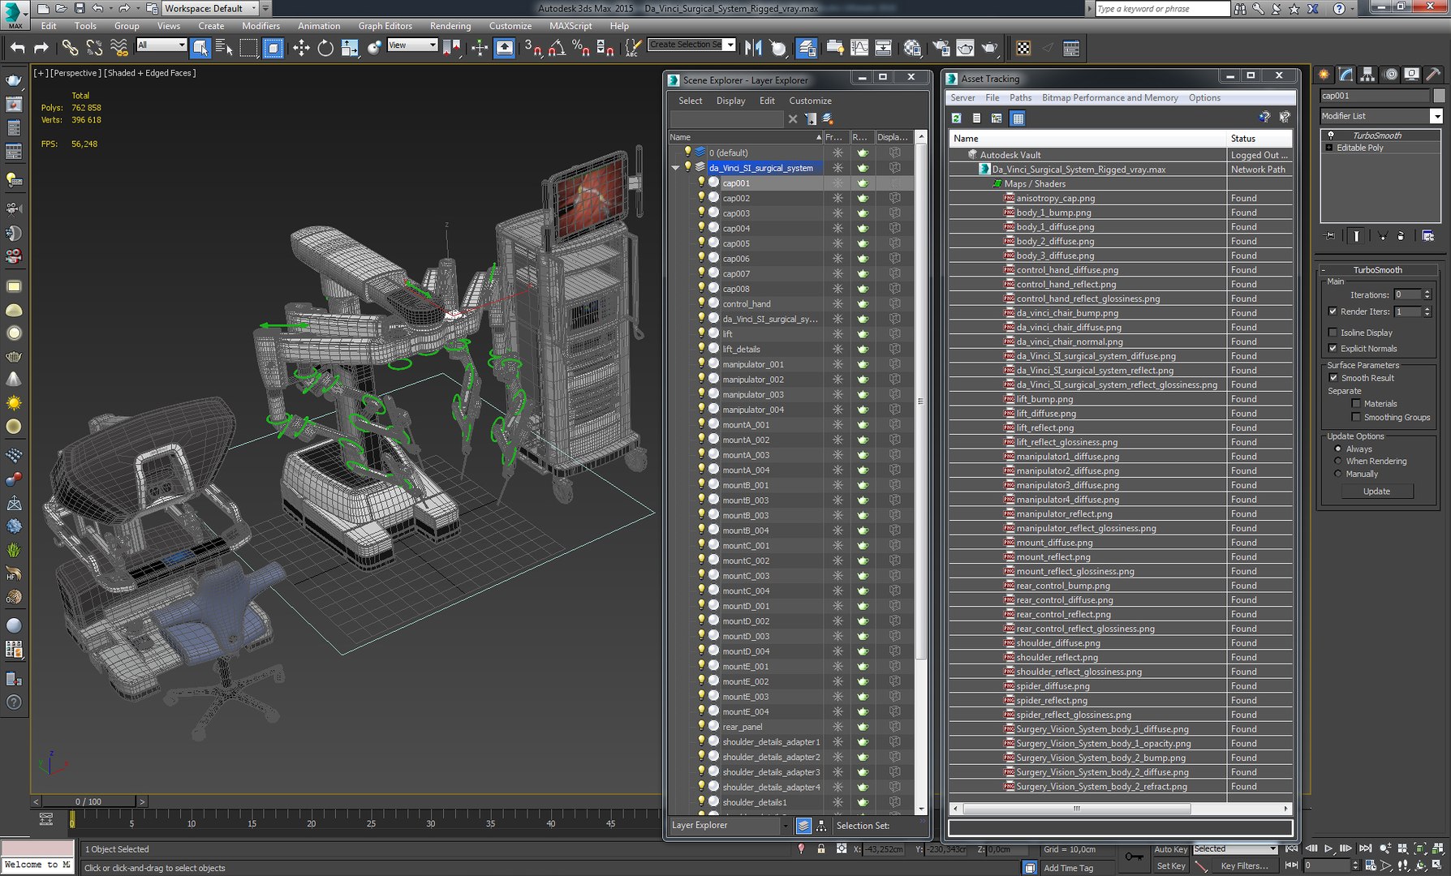Click the Scene Explorer layer sort icon at bottom
The image size is (1451, 876).
click(803, 825)
